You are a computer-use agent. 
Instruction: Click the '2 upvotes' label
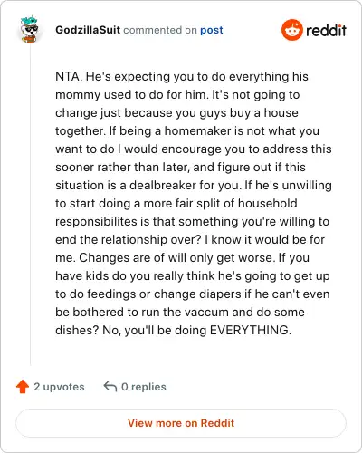(59, 387)
